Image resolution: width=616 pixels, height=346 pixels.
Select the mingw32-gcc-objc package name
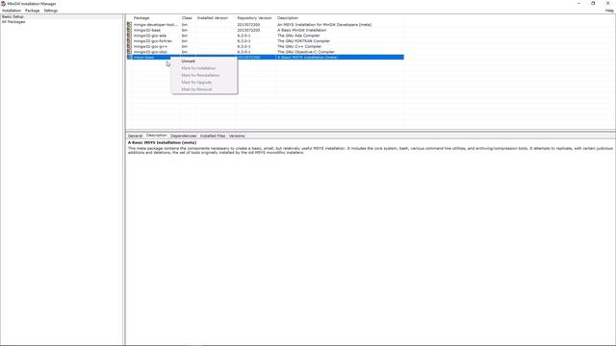[x=150, y=52]
